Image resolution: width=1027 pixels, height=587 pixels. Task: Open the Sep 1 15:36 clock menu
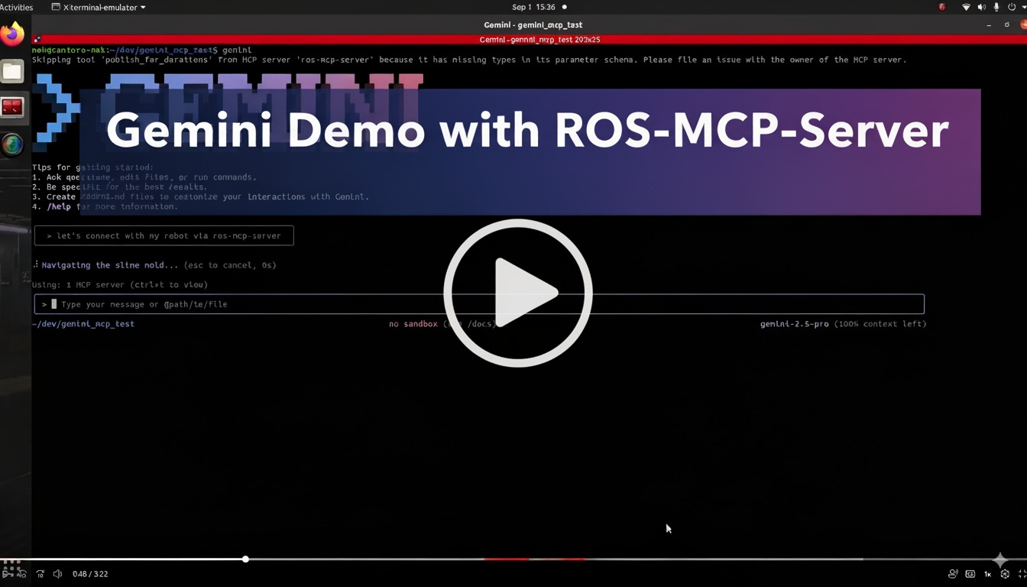click(x=533, y=7)
